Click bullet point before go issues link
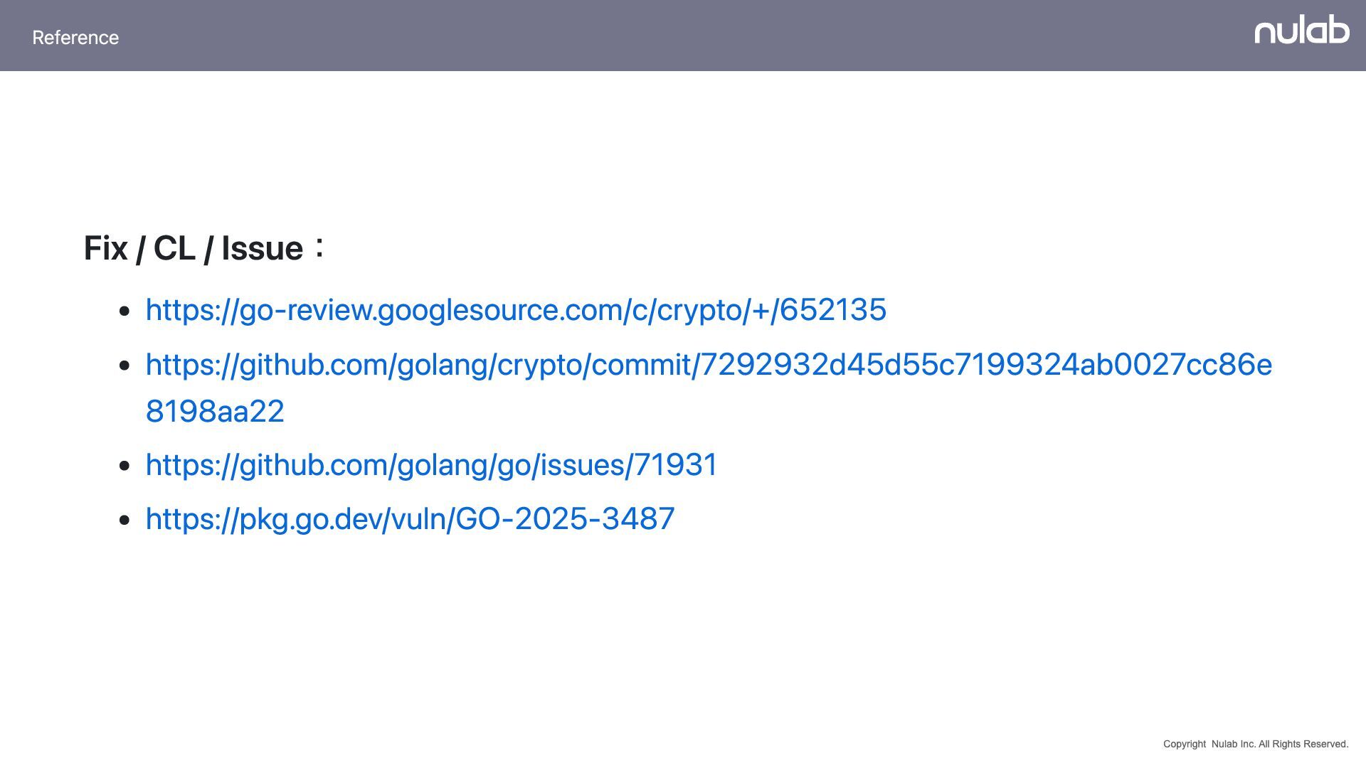The height and width of the screenshot is (768, 1366). coord(125,466)
